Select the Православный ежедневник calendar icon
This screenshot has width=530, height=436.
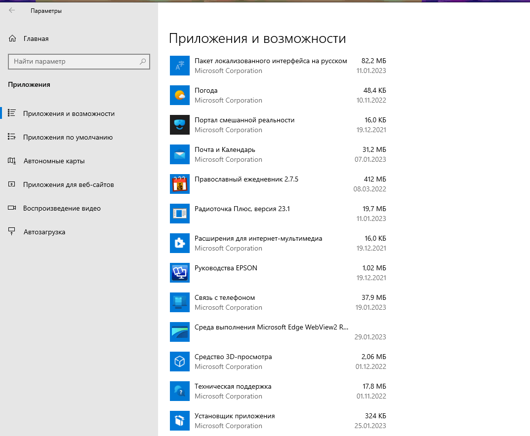(179, 184)
